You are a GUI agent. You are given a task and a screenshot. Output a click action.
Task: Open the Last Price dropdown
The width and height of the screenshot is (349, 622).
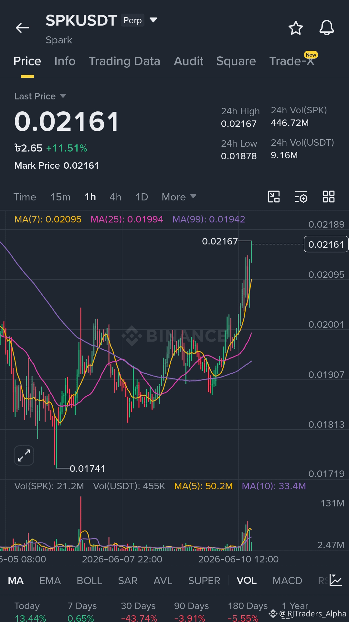(x=40, y=96)
